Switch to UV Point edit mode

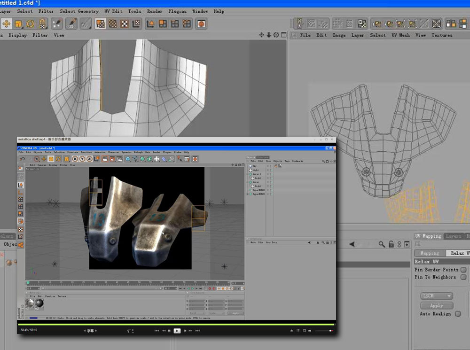click(113, 23)
